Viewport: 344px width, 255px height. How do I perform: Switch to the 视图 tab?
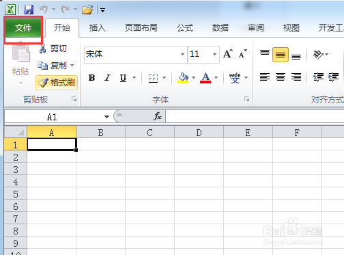(x=291, y=28)
